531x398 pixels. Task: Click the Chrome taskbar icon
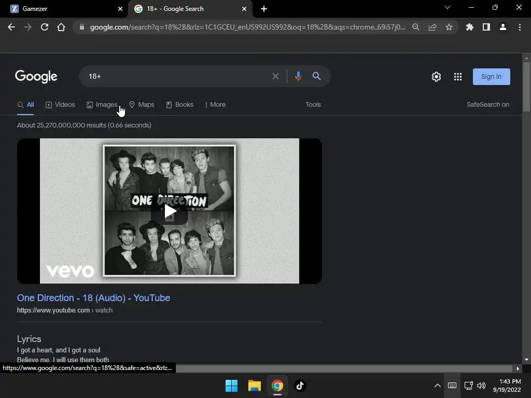click(277, 386)
